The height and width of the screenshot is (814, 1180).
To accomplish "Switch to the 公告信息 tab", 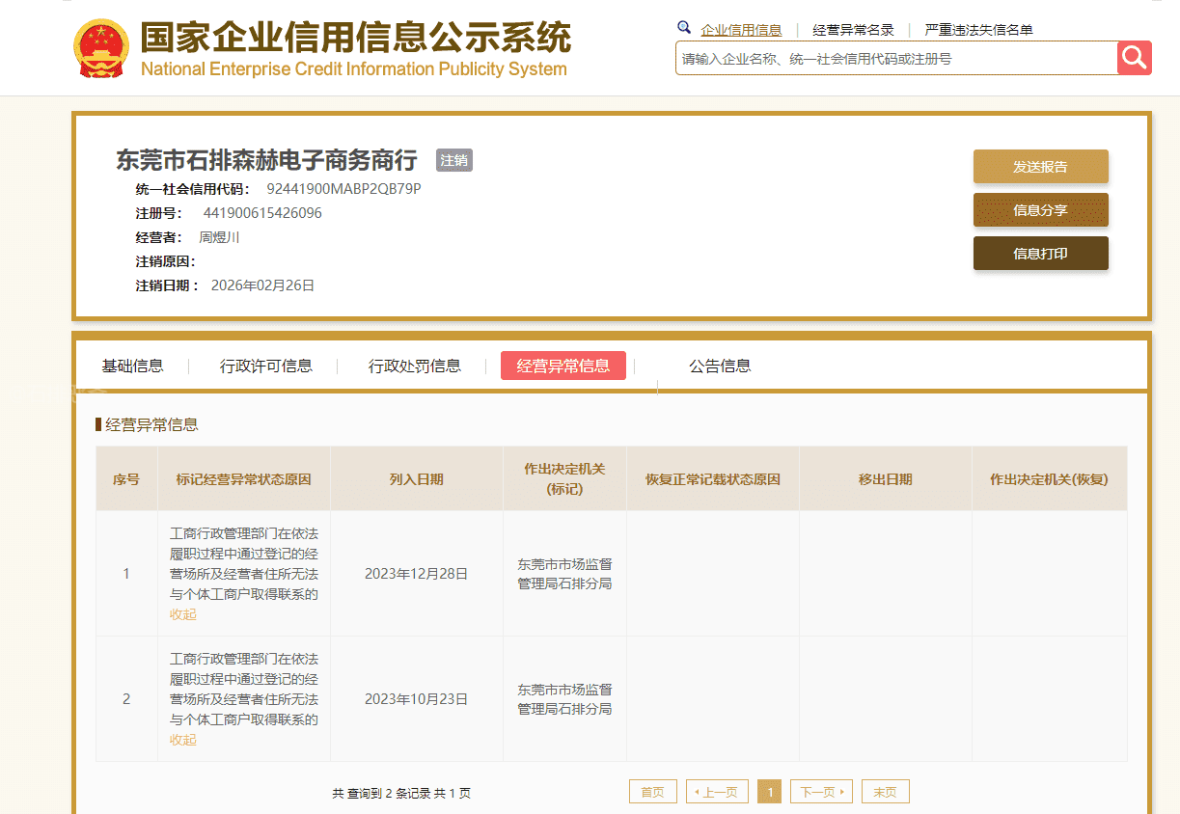I will (720, 366).
